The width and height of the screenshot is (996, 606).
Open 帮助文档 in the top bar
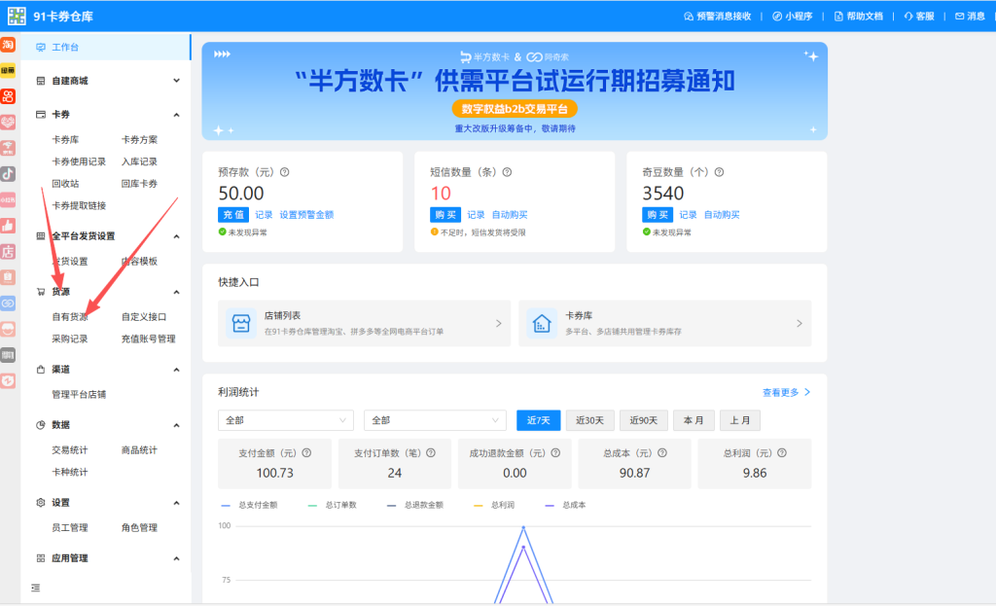858,16
